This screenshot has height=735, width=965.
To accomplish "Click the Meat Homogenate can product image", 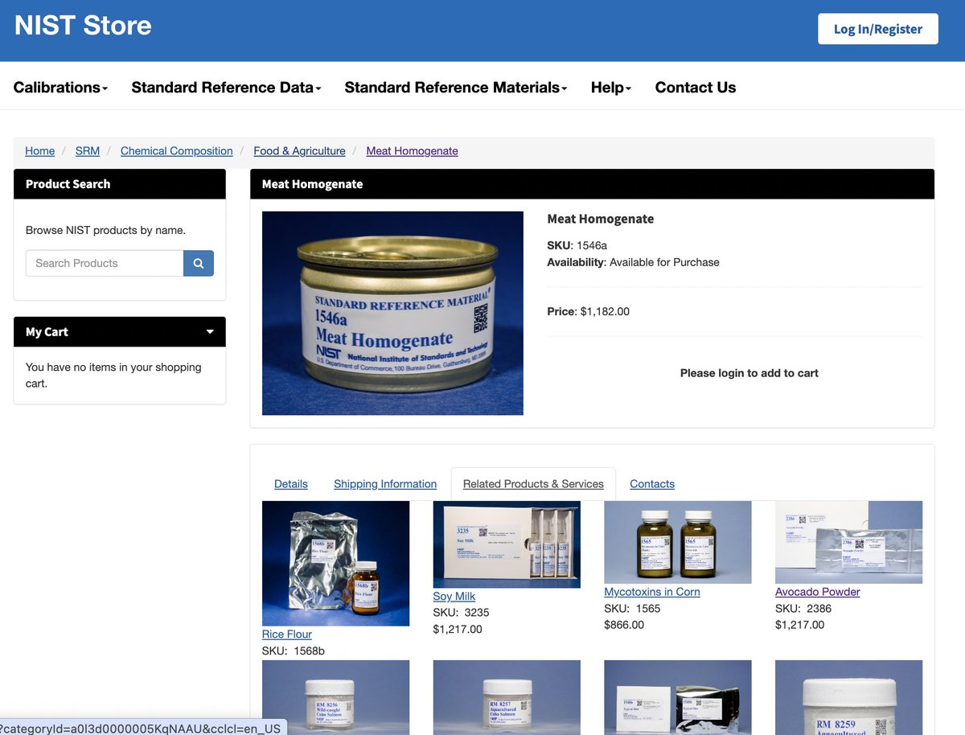I will pyautogui.click(x=392, y=313).
